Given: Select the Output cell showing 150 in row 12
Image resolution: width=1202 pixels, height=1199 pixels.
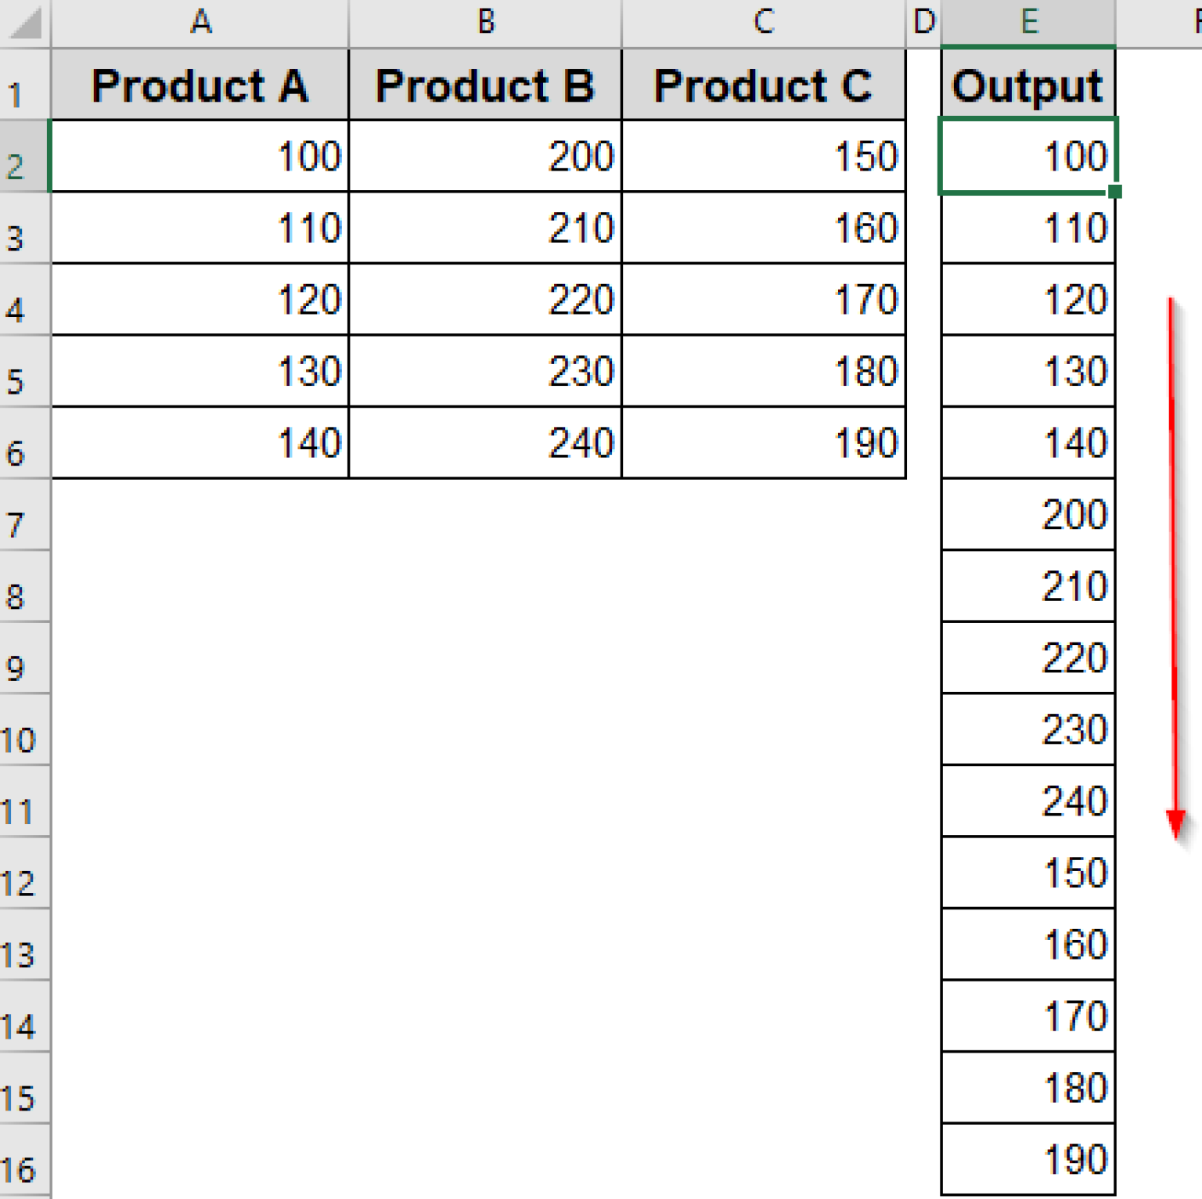Looking at the screenshot, I should pos(1027,871).
